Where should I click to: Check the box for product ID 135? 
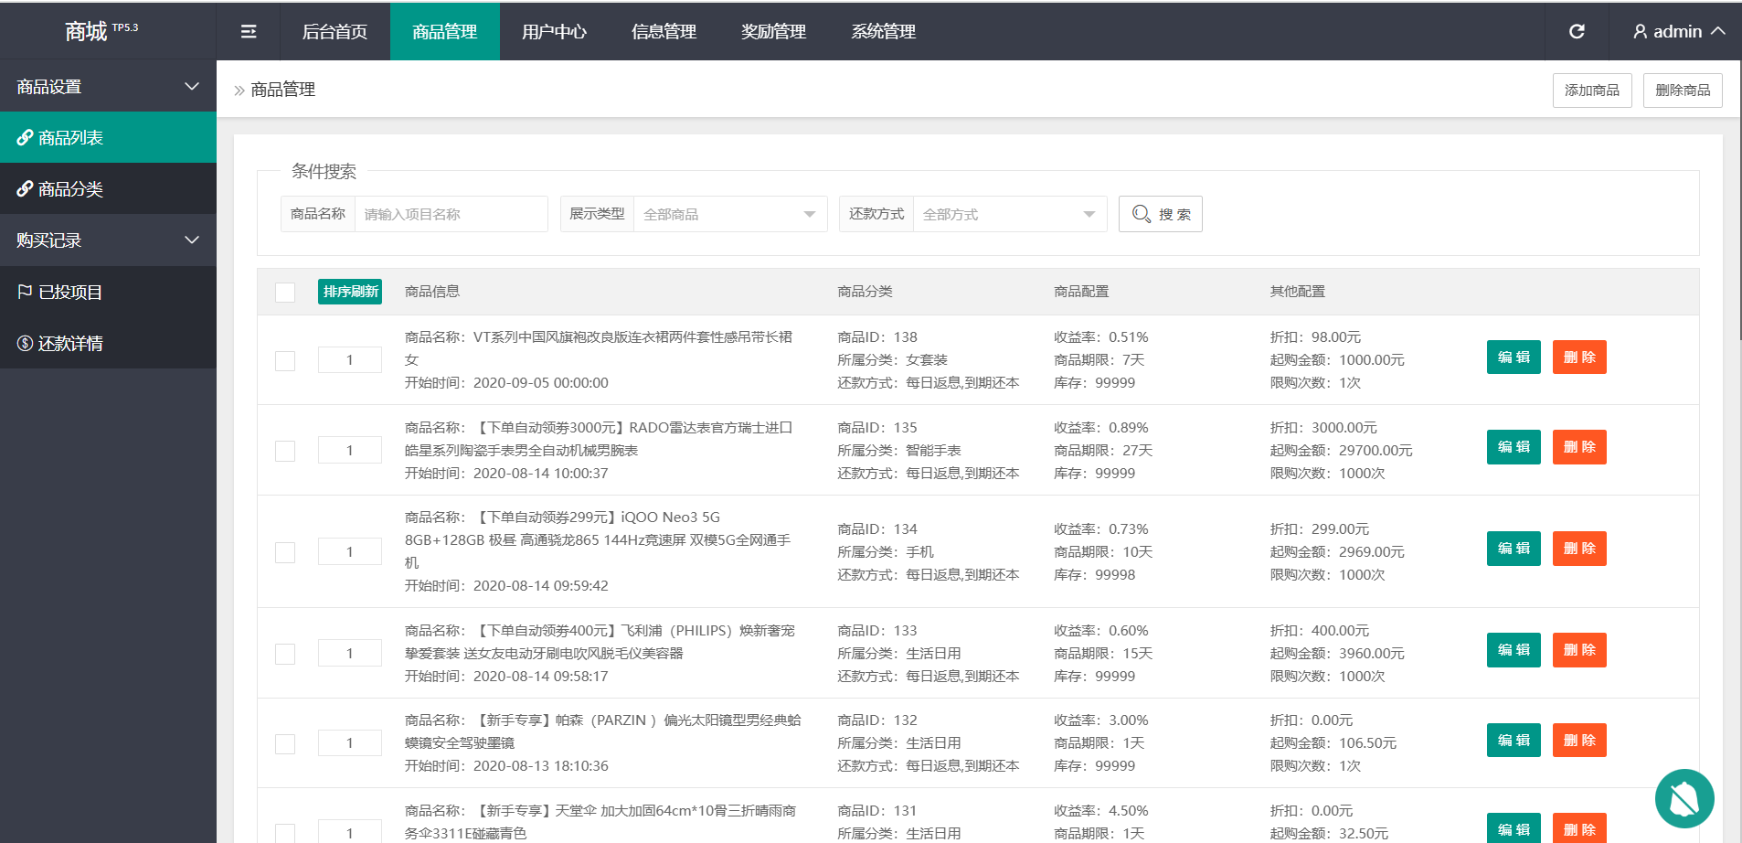285,451
